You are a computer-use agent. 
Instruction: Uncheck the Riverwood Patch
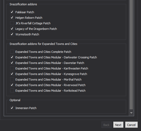(x=12, y=85)
